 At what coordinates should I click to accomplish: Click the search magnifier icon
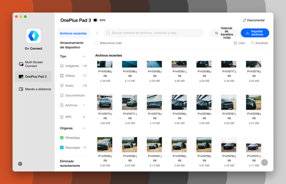tap(108, 33)
